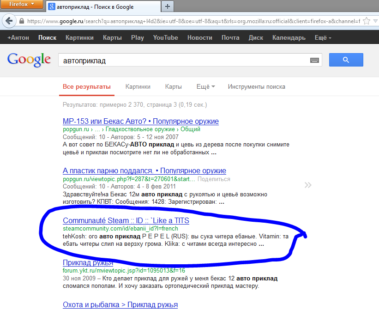Image resolution: width=379 pixels, height=310 pixels.
Task: Open the address bar history dropdown arrow
Action: pos(375,21)
